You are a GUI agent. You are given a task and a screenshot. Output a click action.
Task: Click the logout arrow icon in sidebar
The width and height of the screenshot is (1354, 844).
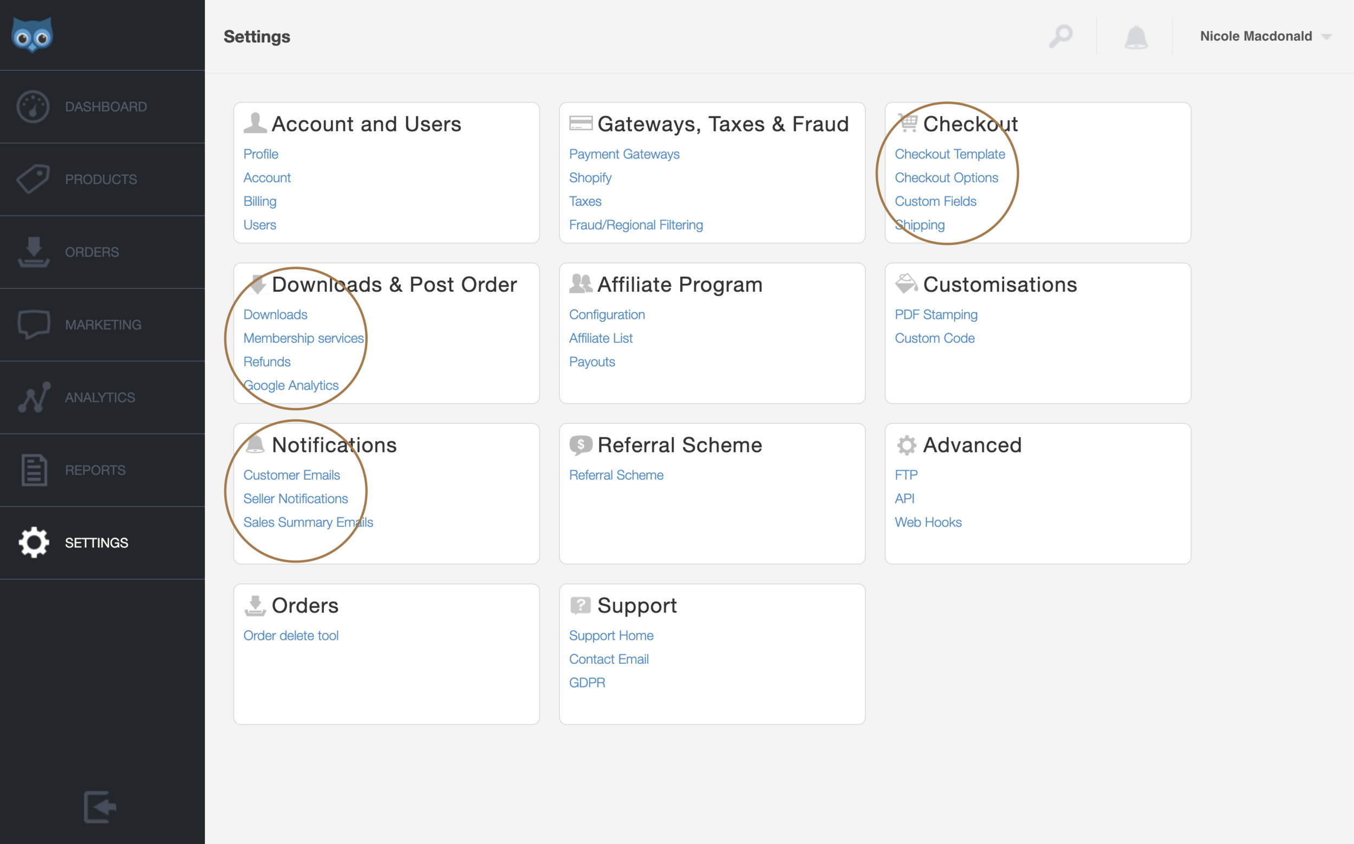100,807
